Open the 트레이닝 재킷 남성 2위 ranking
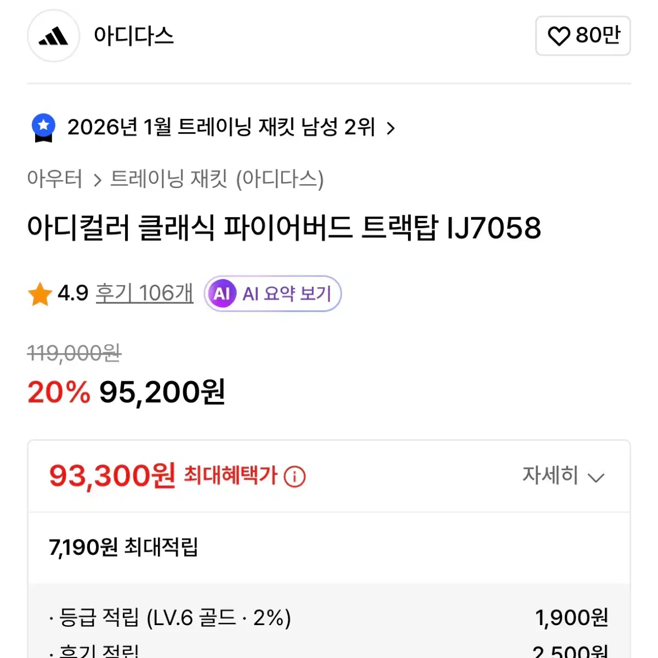 point(221,127)
